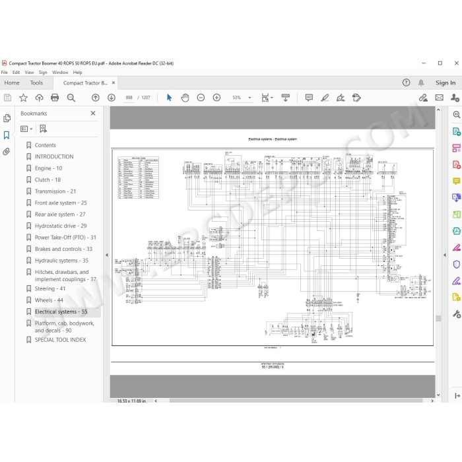Zoom out with the minus circle icon

point(201,98)
